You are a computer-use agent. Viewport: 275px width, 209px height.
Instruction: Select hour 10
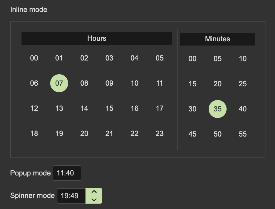135,83
